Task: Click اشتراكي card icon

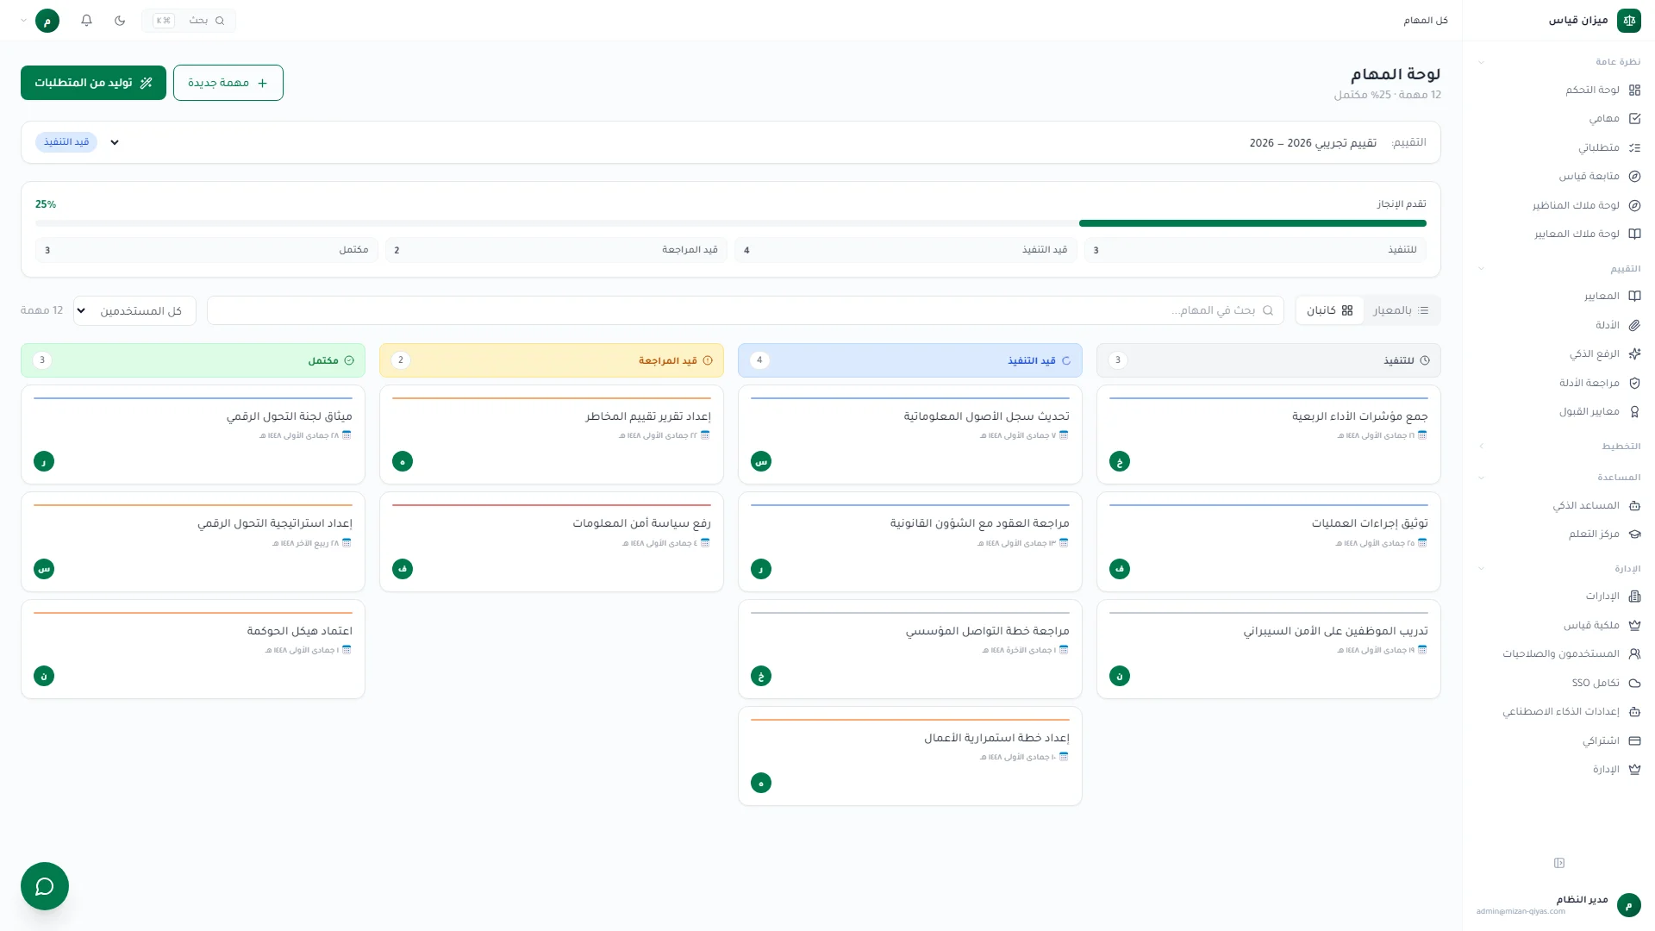Action: click(1634, 740)
